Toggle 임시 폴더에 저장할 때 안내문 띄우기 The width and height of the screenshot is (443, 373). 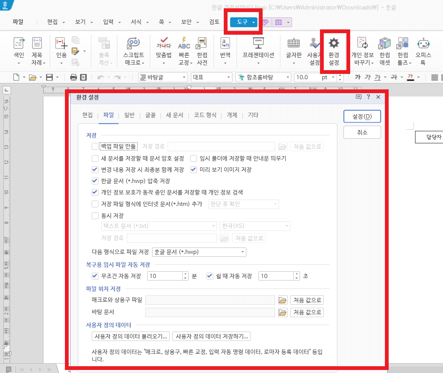pyautogui.click(x=194, y=158)
